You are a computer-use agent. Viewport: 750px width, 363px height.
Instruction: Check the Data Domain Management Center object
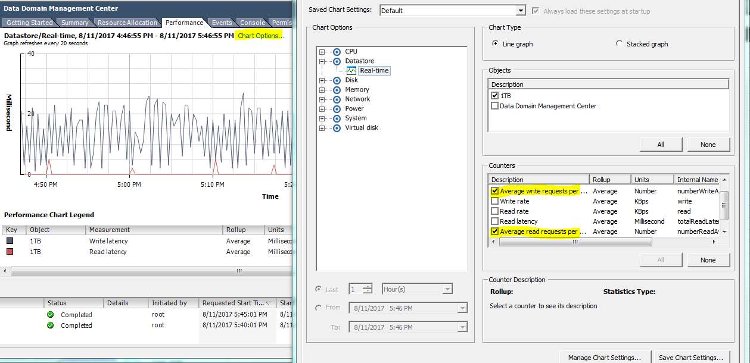click(494, 105)
